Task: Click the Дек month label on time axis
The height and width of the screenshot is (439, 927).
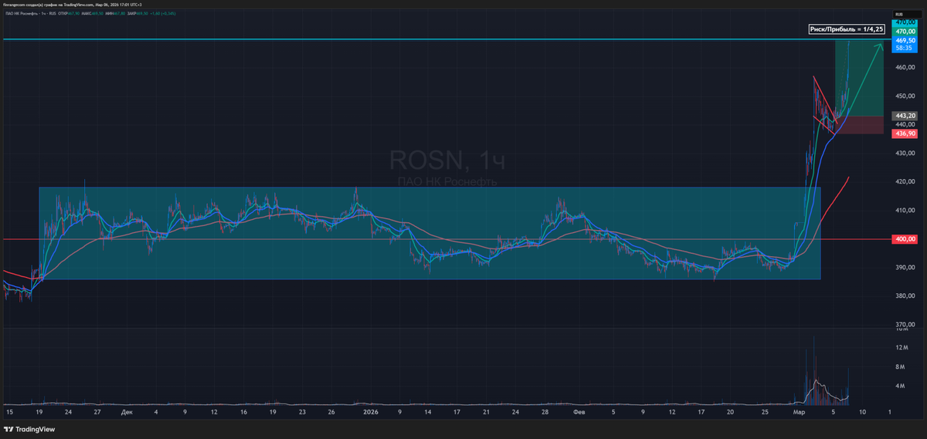Action: click(x=127, y=412)
